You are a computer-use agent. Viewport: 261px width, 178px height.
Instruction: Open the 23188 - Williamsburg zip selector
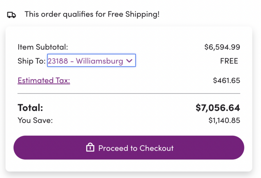91,61
